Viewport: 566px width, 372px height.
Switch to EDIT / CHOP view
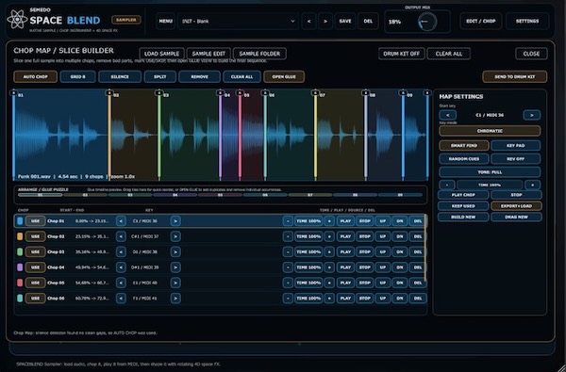coord(481,22)
